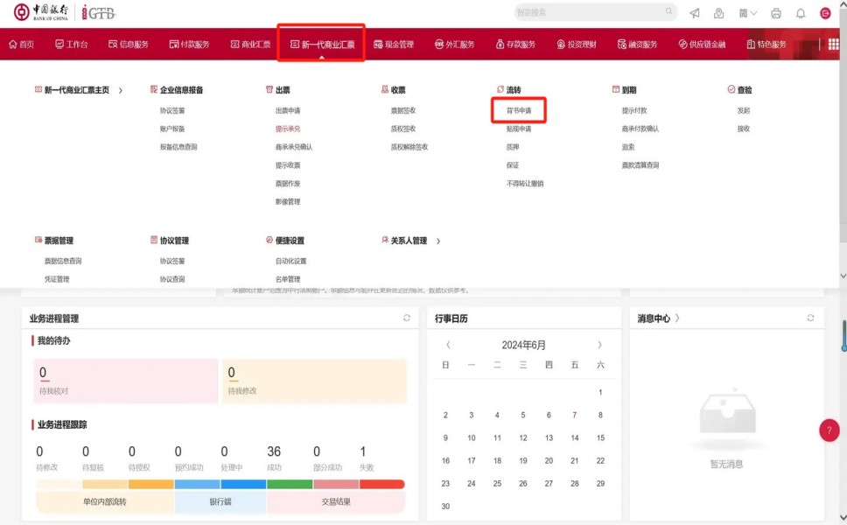
Task: Click the red help question mark button
Action: [x=829, y=430]
